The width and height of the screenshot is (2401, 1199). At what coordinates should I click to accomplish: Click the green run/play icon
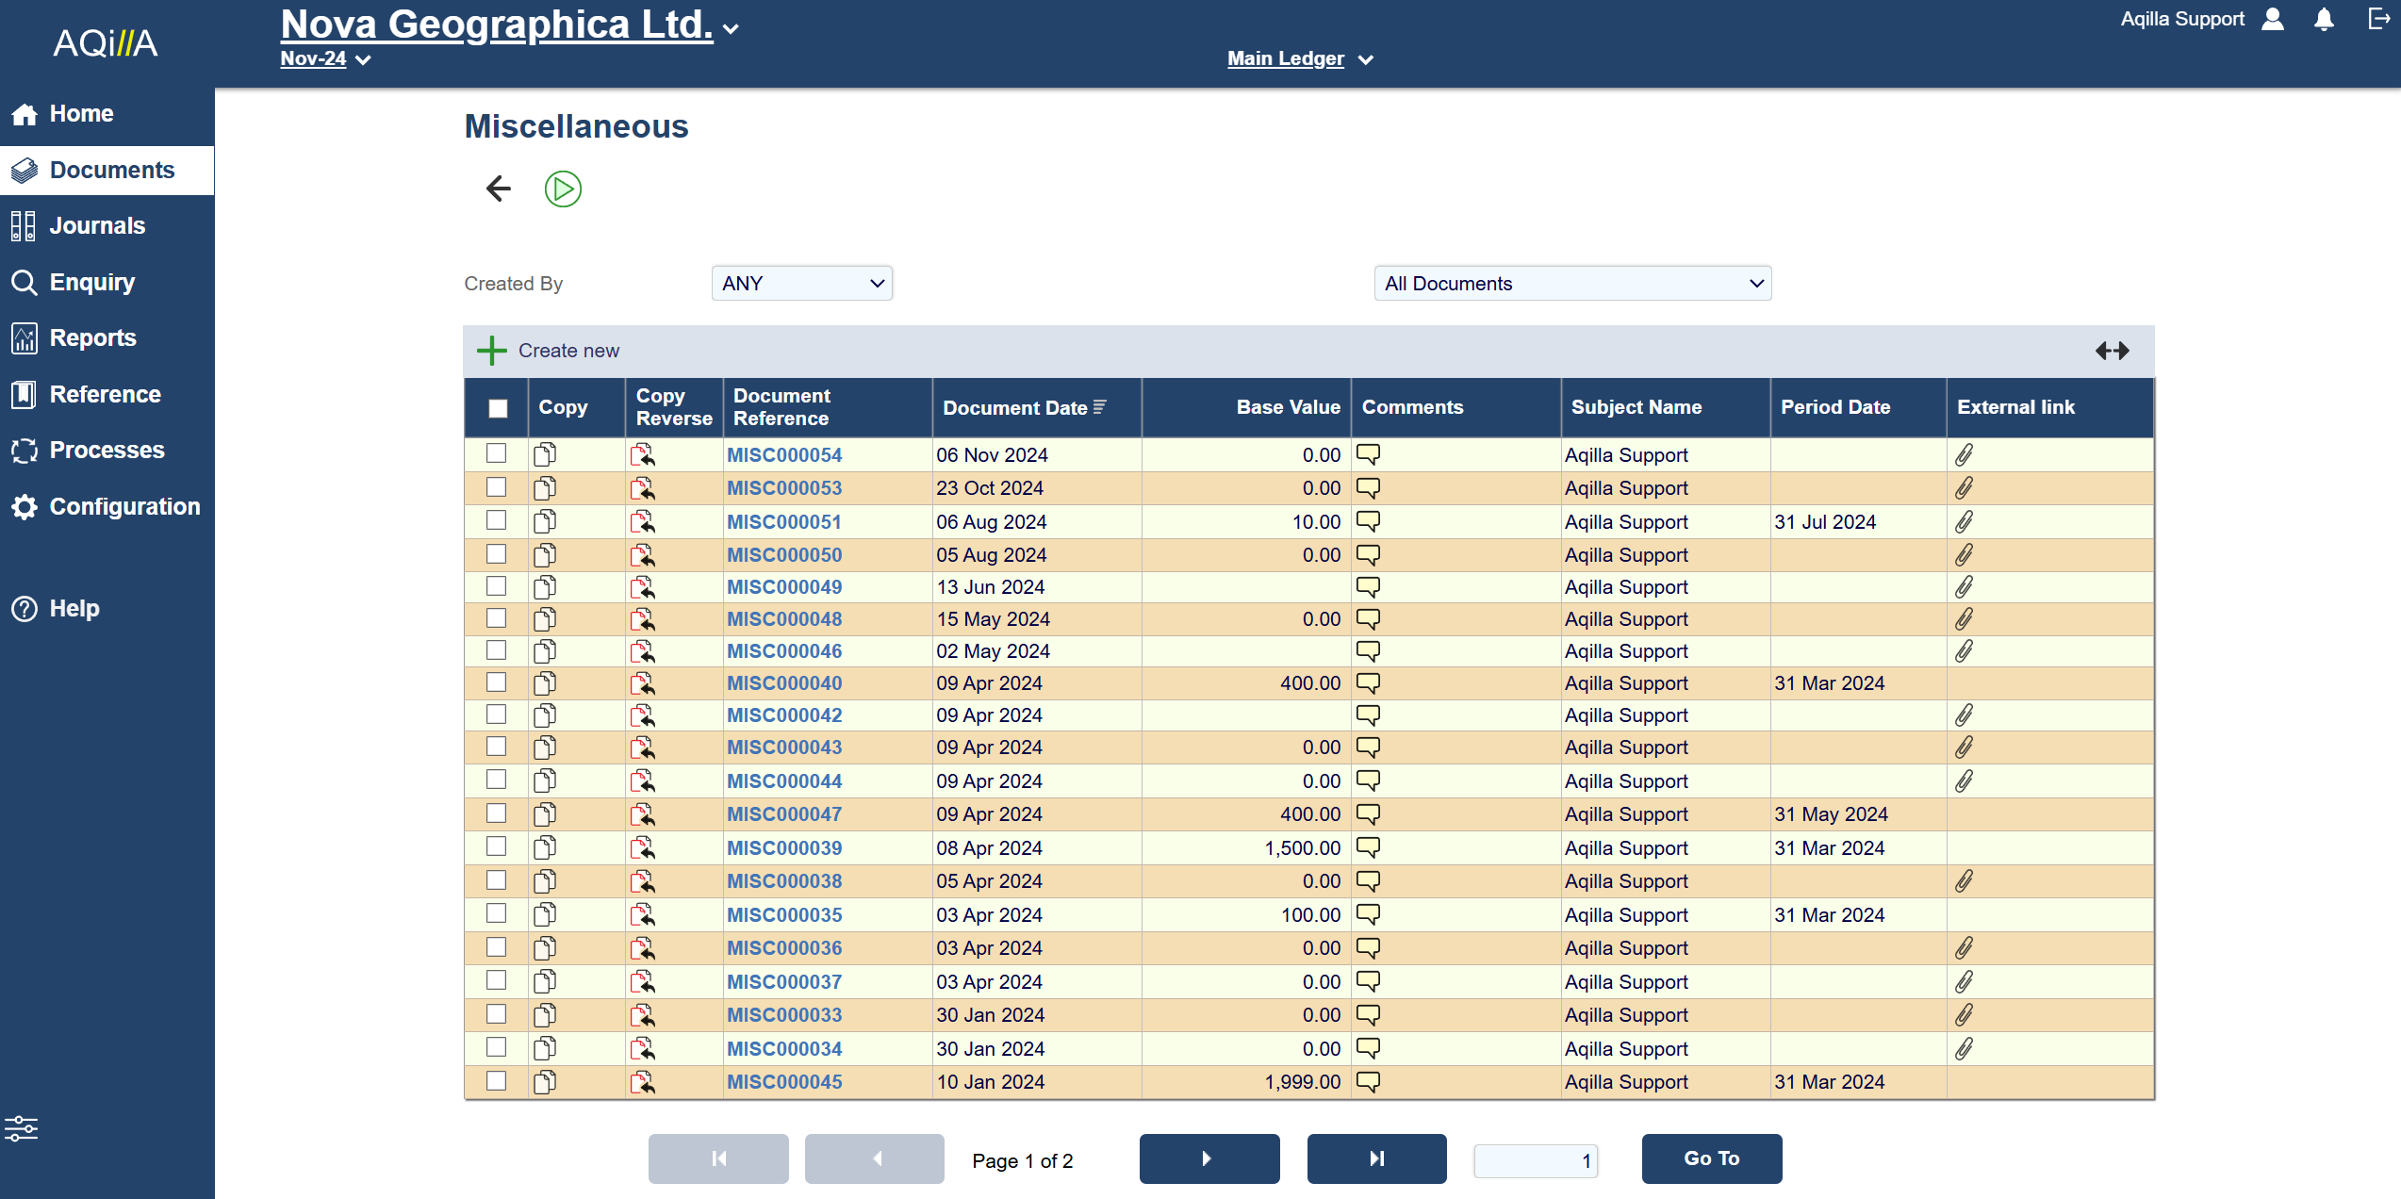(x=563, y=189)
